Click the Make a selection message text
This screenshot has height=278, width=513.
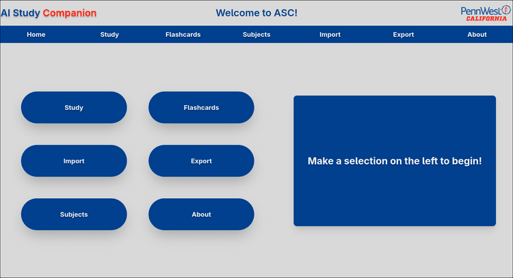point(395,161)
